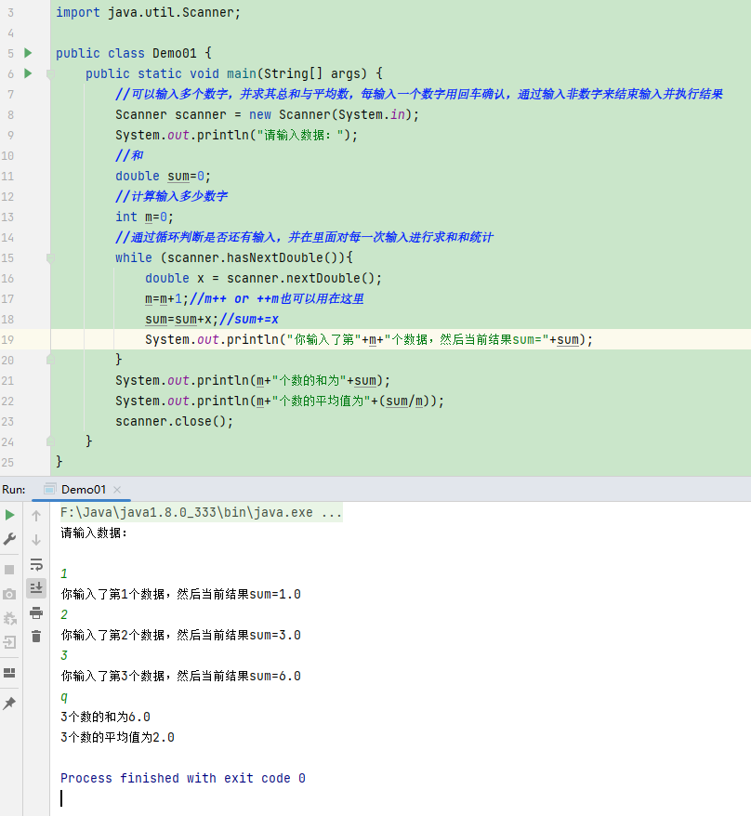Click console line '3个数的平均值为2.0'
The width and height of the screenshot is (751, 816).
[x=117, y=737]
